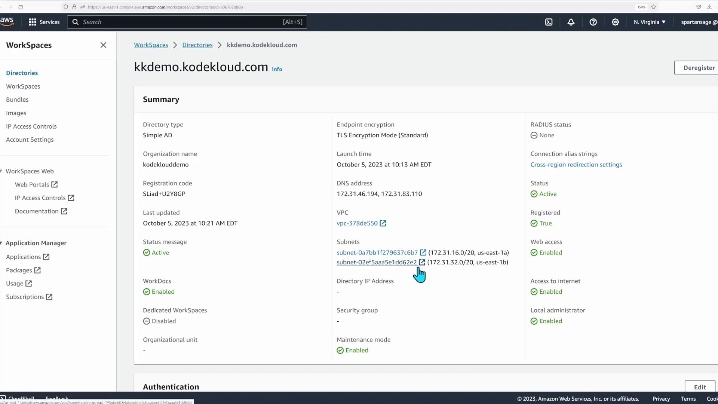Click the Maintenance mode Enabled status
This screenshot has width=718, height=404.
[353, 351]
